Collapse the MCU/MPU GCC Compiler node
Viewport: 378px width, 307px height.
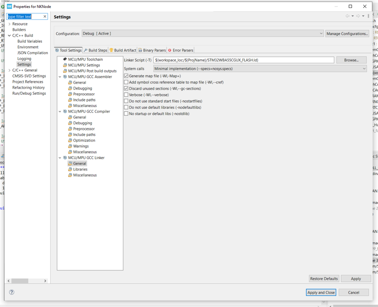60,111
